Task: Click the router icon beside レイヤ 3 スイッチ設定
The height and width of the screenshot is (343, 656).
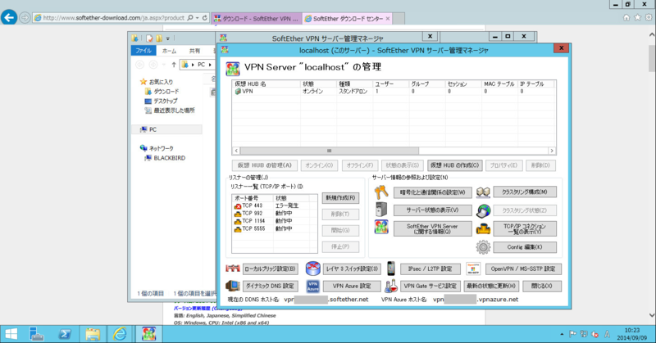Action: point(312,269)
